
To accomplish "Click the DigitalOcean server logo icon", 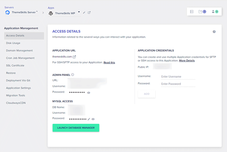I will [7, 12].
